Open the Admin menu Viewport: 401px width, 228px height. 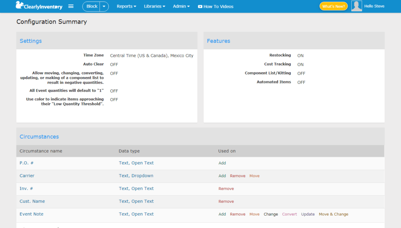(x=181, y=6)
